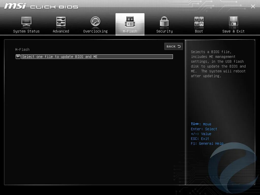Open the System Status monitor icon

click(x=26, y=22)
